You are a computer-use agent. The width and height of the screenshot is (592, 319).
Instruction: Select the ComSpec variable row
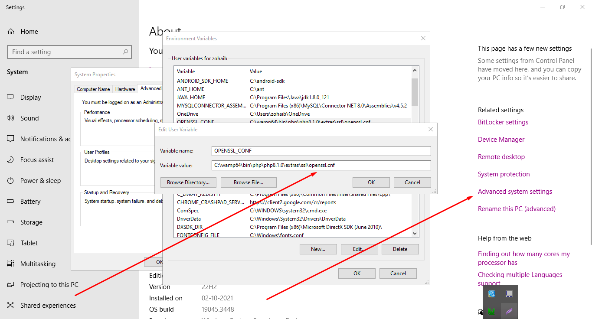pyautogui.click(x=293, y=211)
